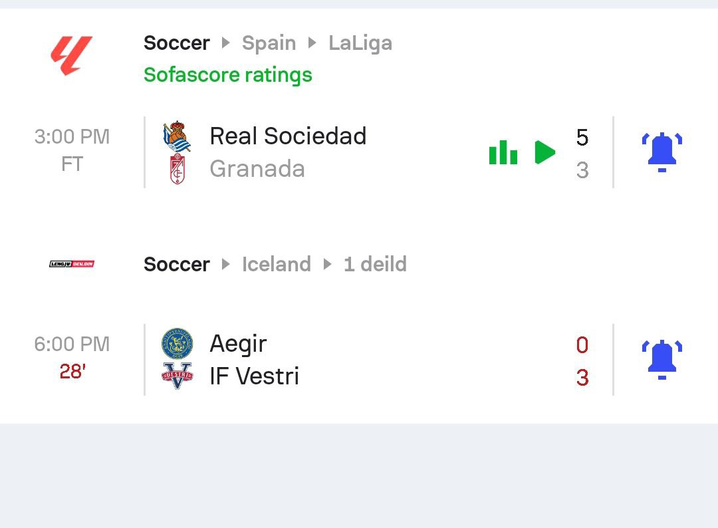This screenshot has width=718, height=528.
Task: Click the arrow between Iceland and 1 deild
Action: coord(327,264)
